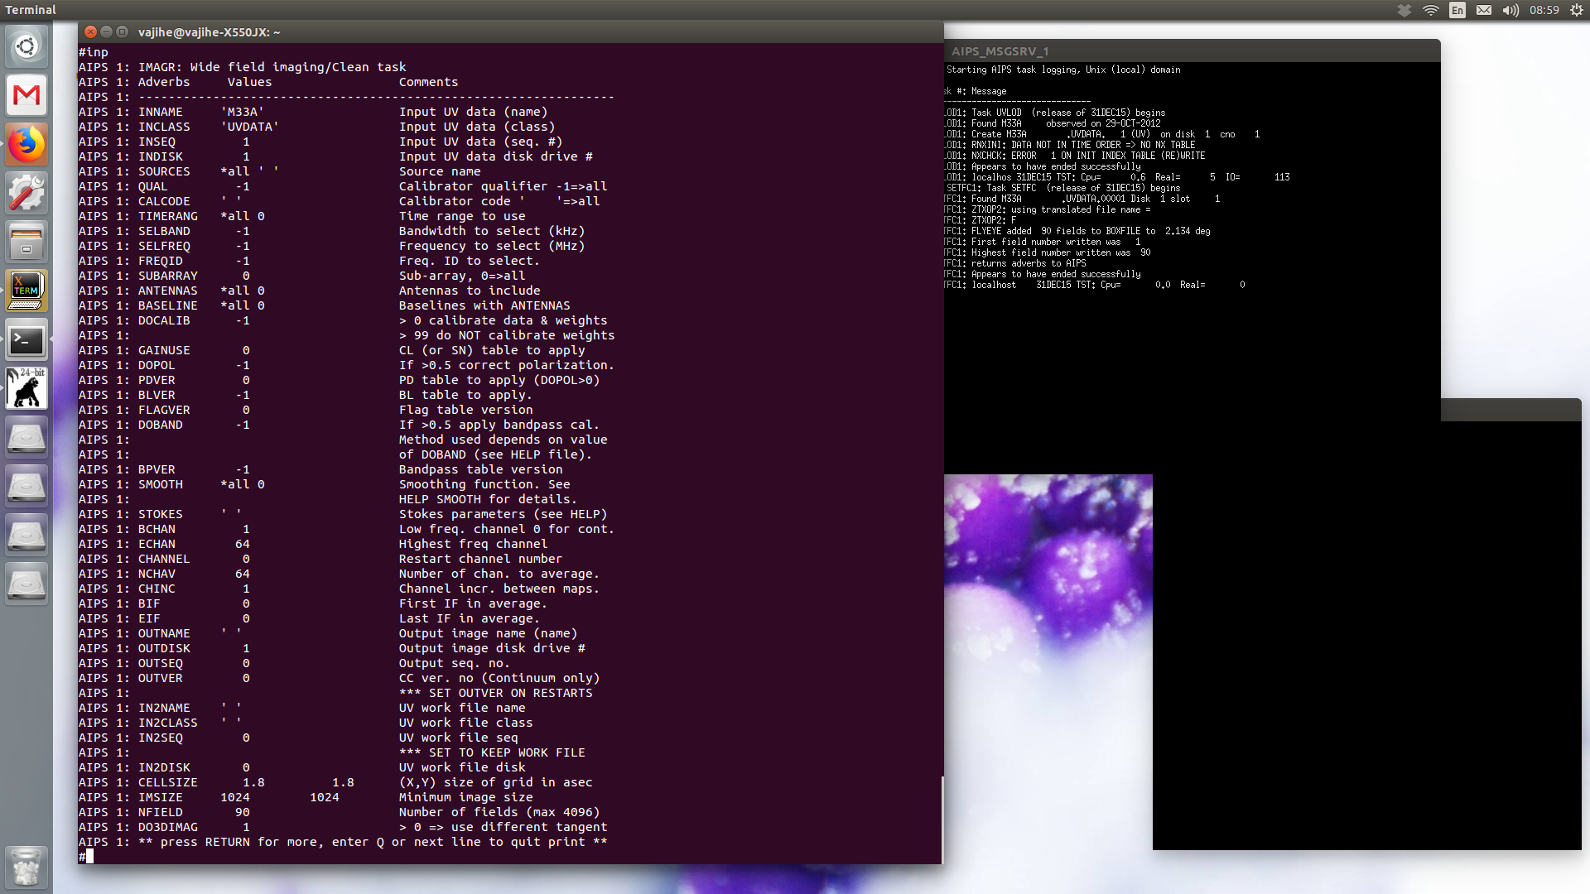Open the first mounted drive icon
This screenshot has width=1590, height=894.
(26, 437)
